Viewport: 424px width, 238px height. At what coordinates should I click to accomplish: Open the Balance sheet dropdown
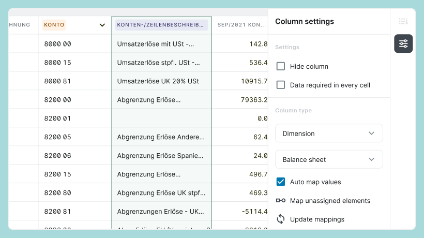pos(329,159)
